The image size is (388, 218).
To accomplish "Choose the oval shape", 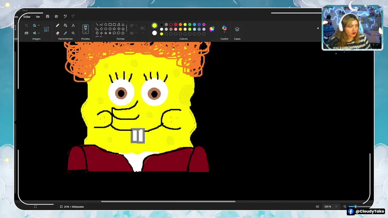I will coord(105,25).
